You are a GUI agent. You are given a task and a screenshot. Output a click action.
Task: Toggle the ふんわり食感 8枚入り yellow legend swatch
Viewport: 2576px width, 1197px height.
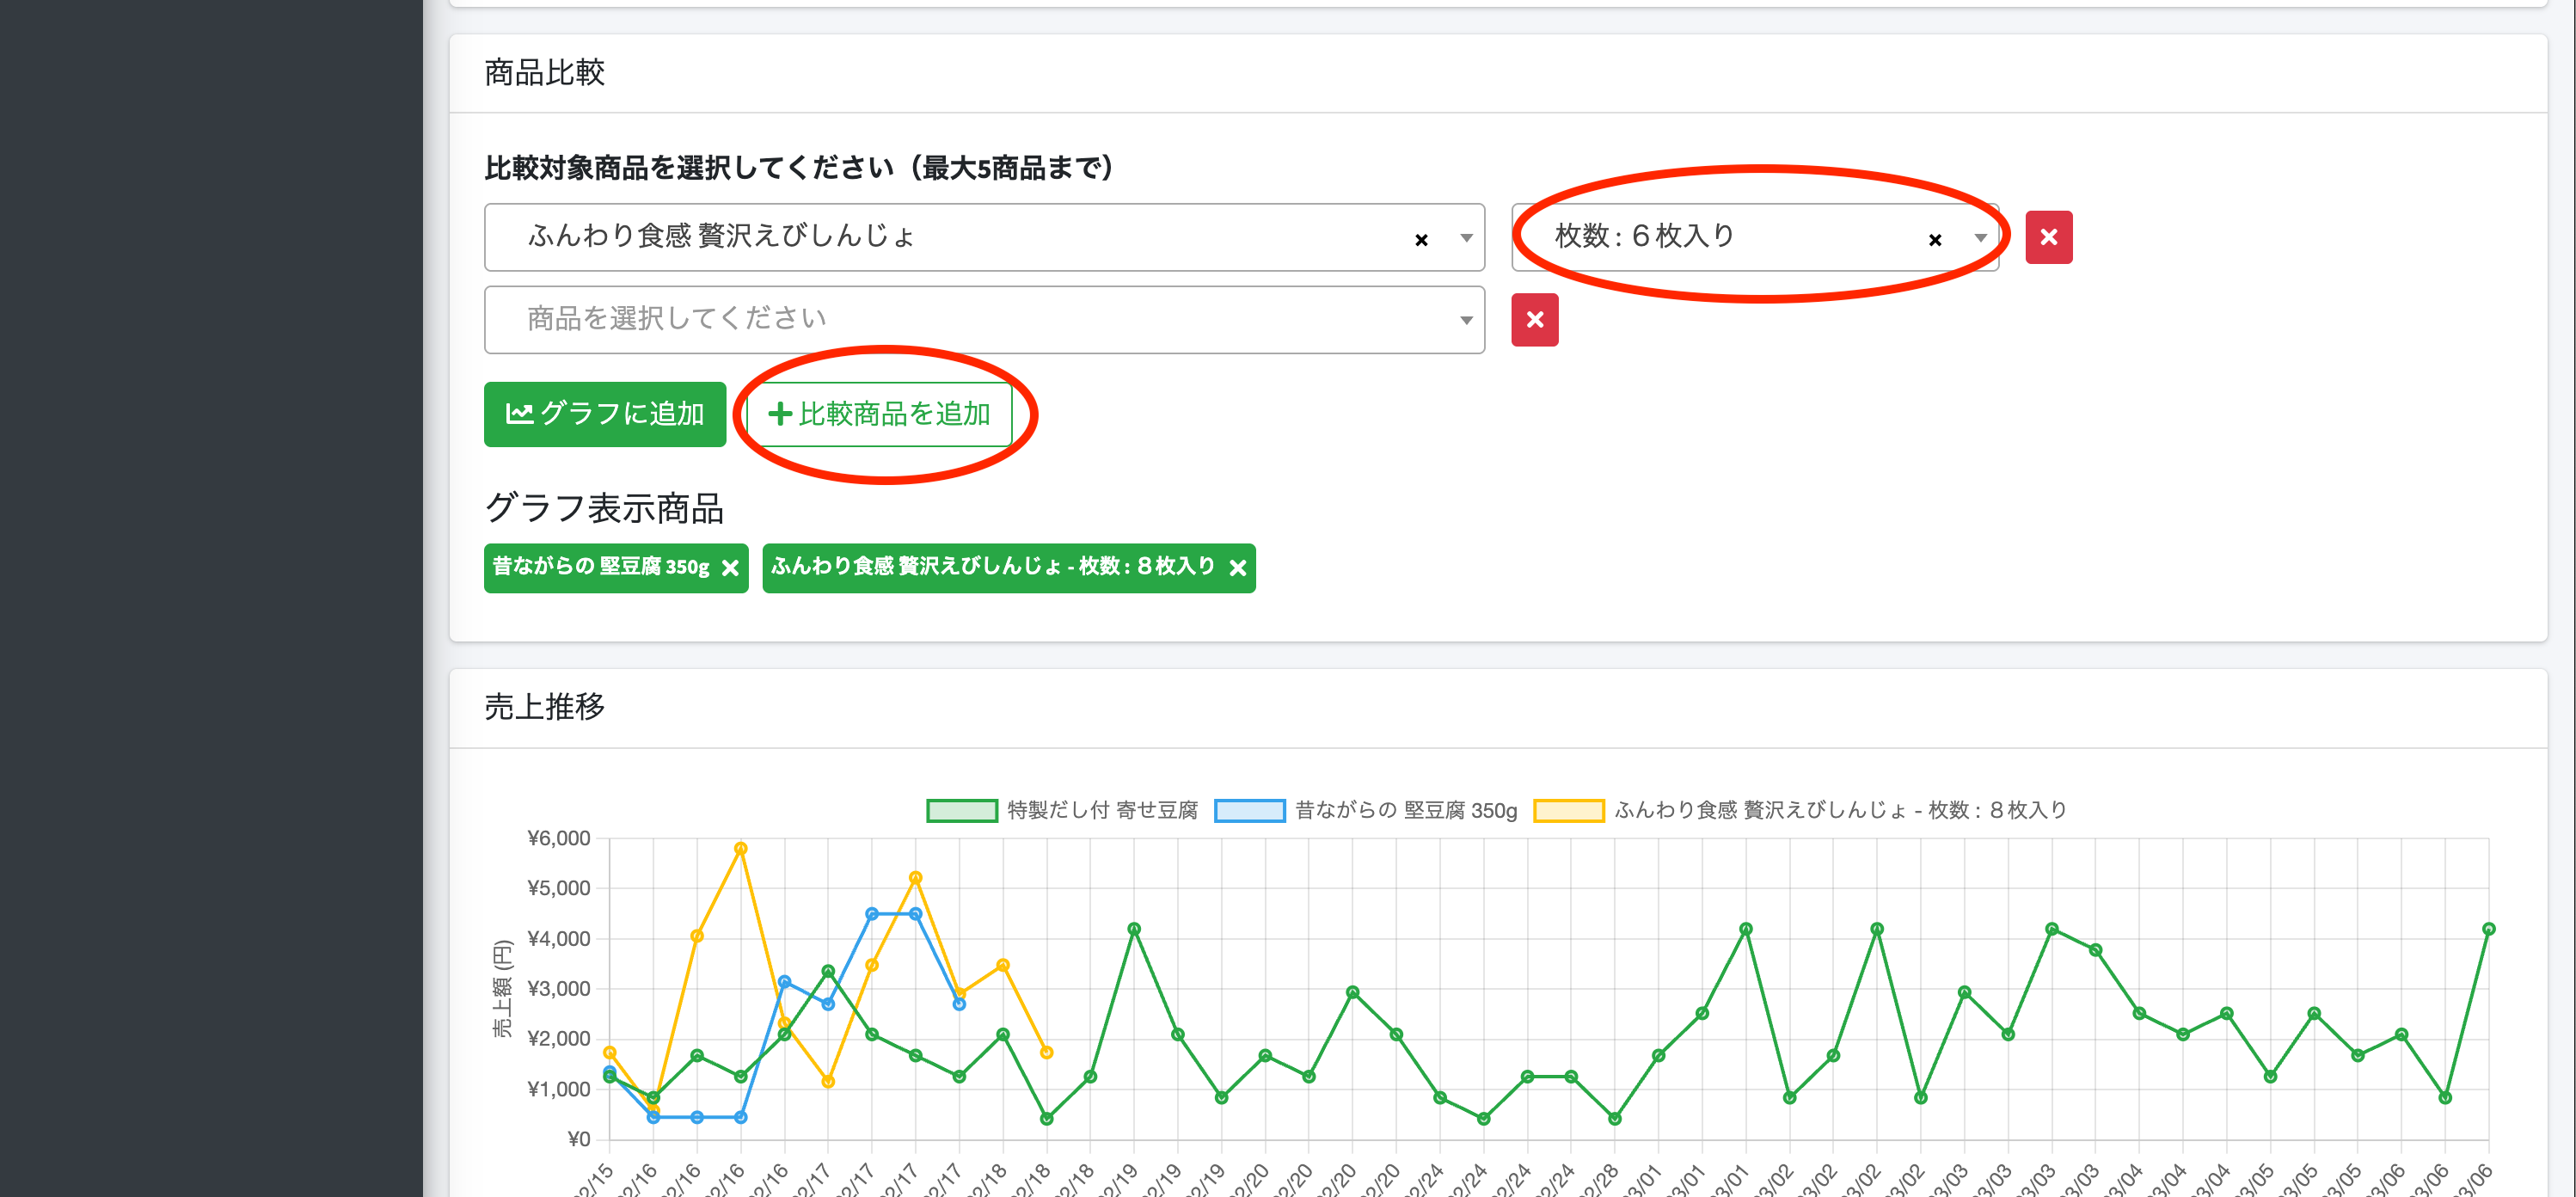point(1569,810)
